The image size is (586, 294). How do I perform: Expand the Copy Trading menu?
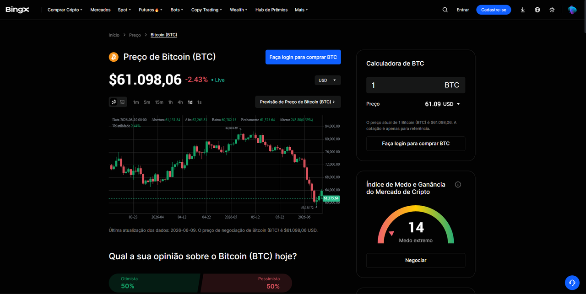tap(207, 10)
